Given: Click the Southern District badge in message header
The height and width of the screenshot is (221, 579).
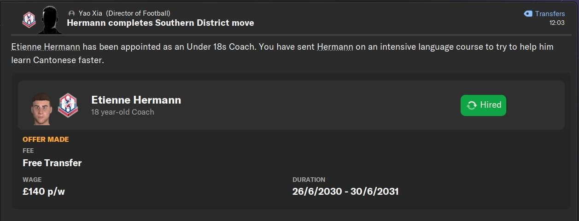Looking at the screenshot, I should [29, 19].
